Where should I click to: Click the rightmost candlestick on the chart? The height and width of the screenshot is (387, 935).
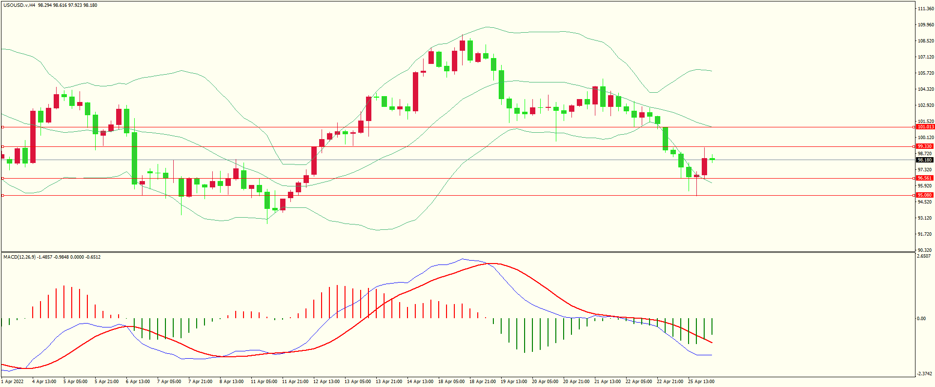click(712, 159)
